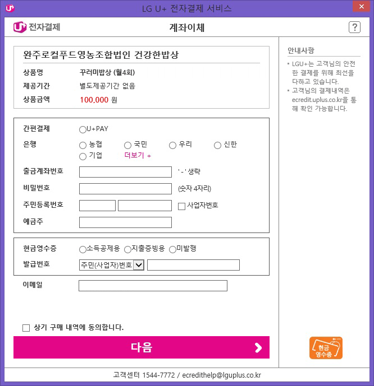Expand more banks with 더보기 +
Image resolution: width=374 pixels, height=386 pixels.
click(x=138, y=155)
